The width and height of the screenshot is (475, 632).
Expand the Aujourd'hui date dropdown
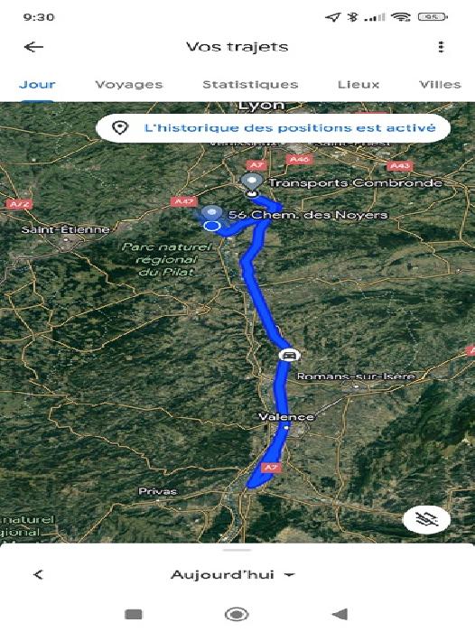pos(232,574)
